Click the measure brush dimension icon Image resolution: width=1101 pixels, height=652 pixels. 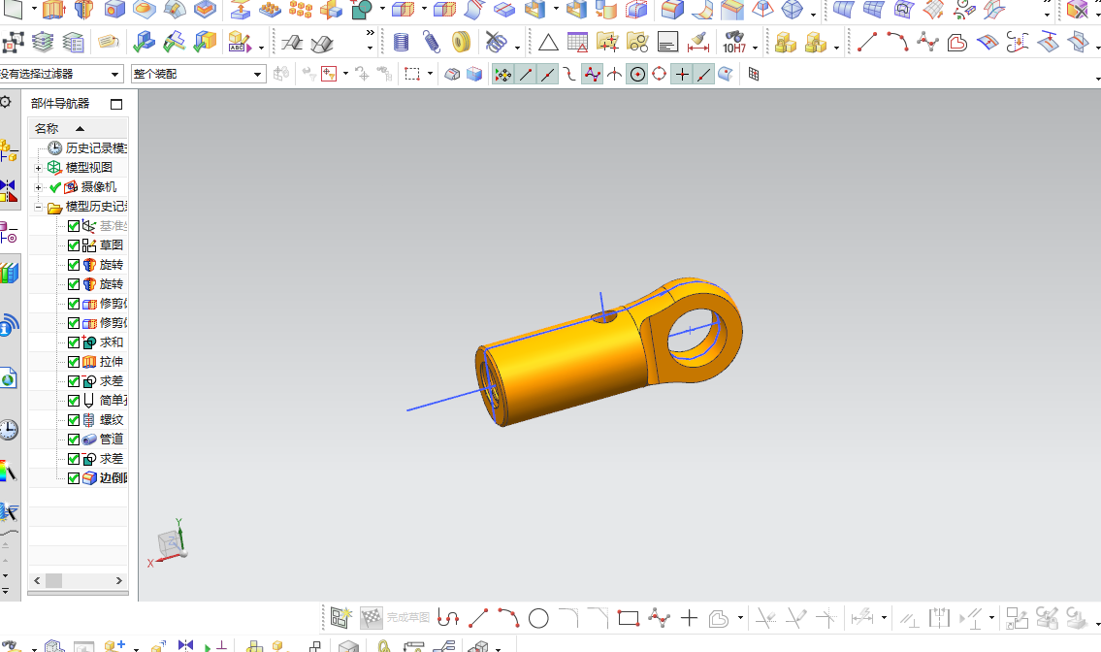tap(698, 43)
